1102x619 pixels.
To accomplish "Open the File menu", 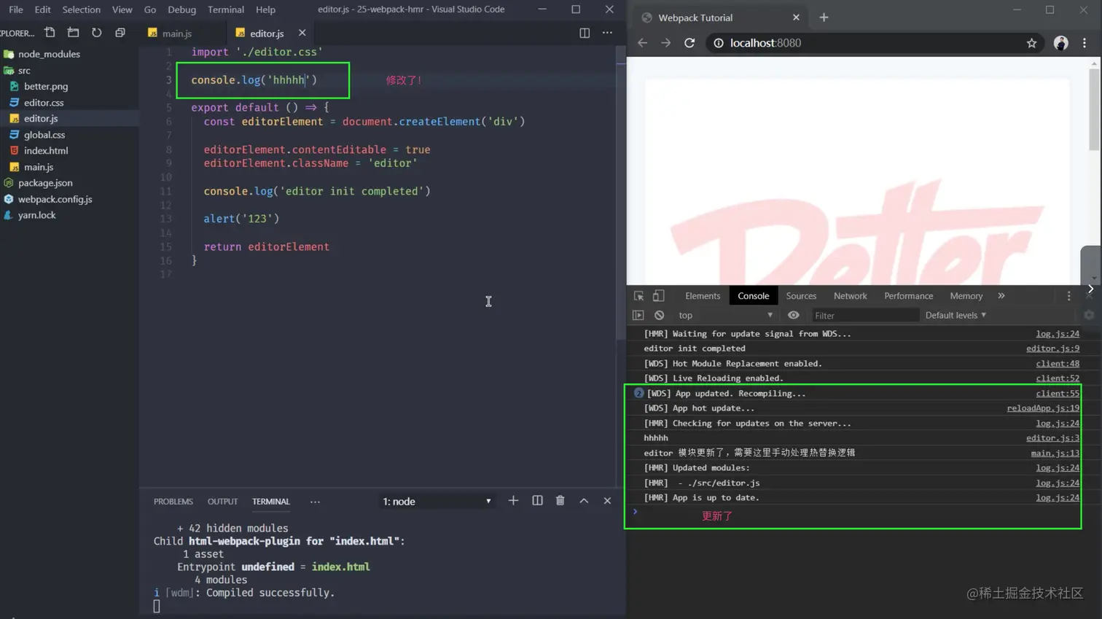I will 15,9.
